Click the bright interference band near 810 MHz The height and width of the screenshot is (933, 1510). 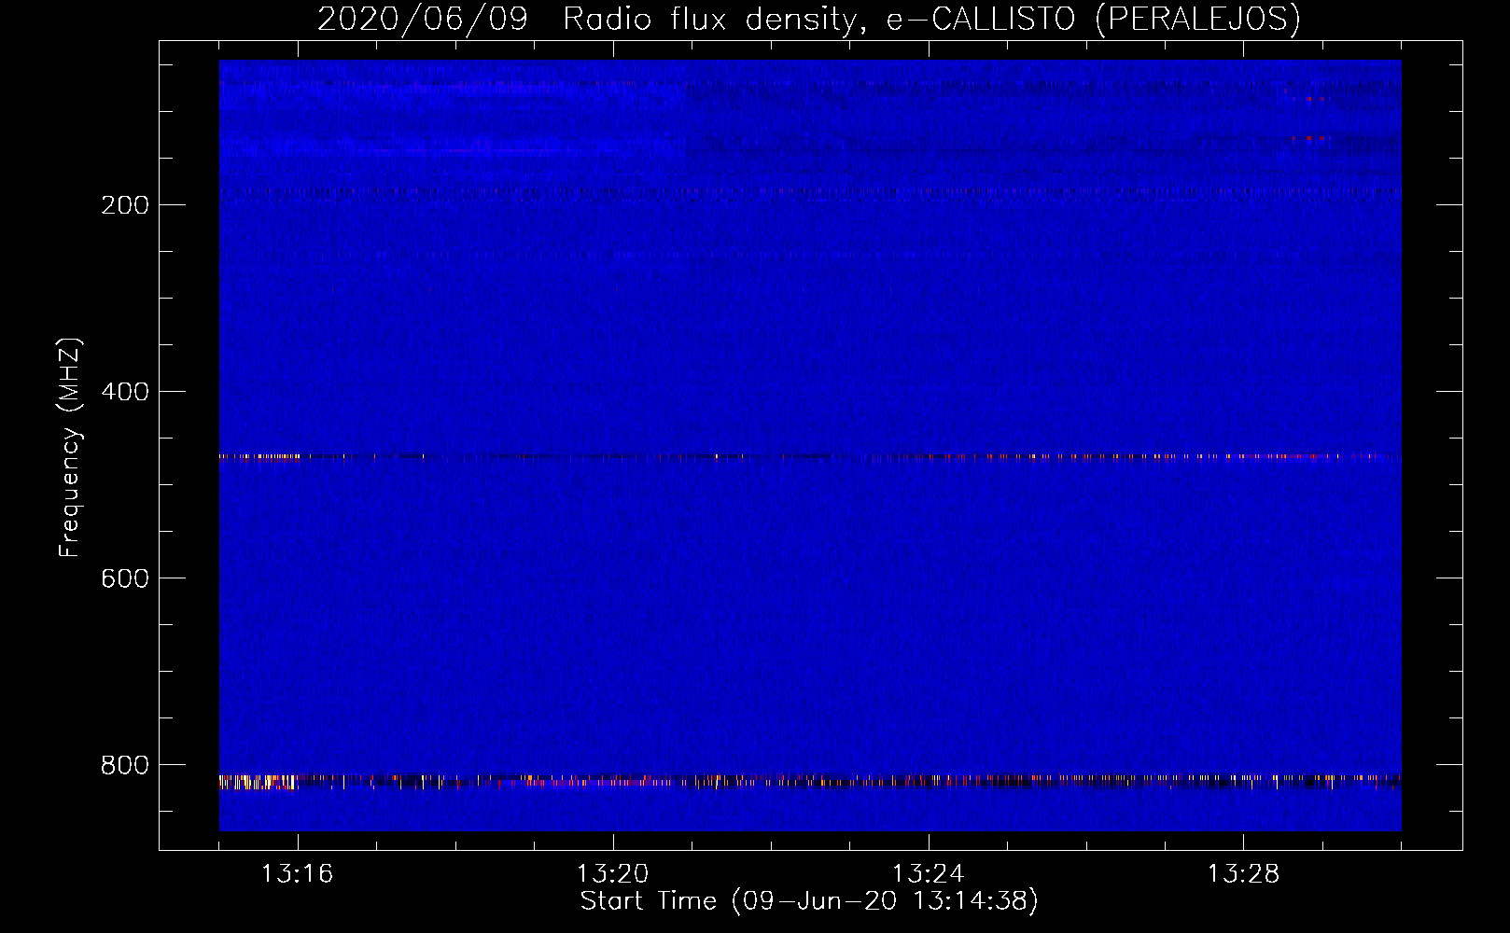click(810, 781)
